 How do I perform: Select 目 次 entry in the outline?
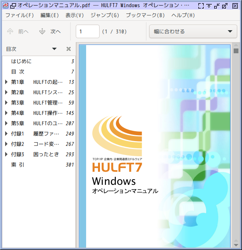click(x=39, y=72)
